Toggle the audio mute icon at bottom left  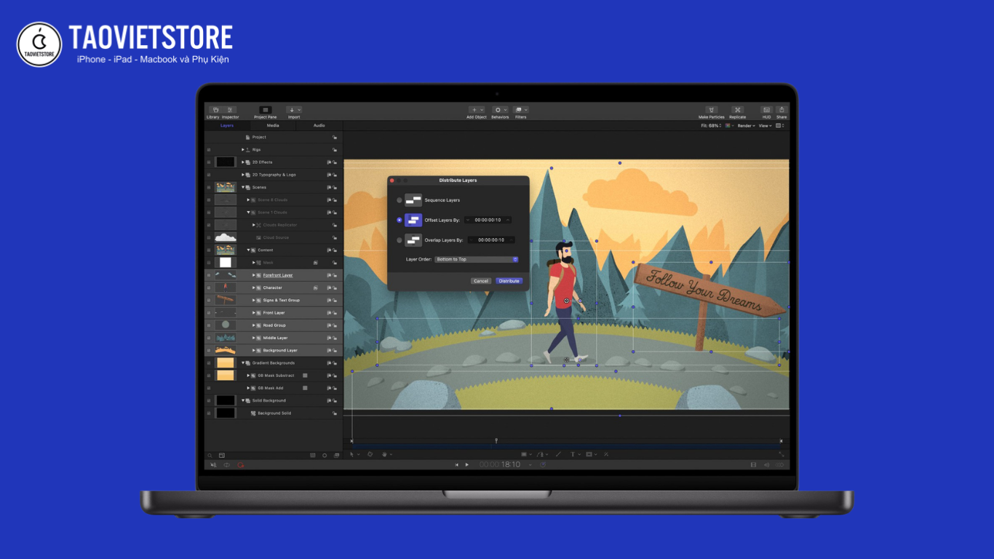click(x=213, y=464)
